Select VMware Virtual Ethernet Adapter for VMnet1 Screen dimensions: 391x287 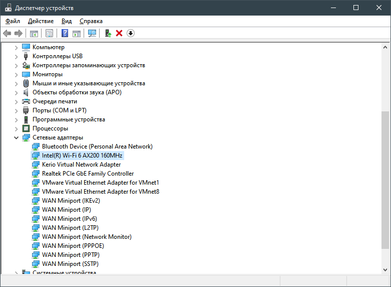(101, 183)
